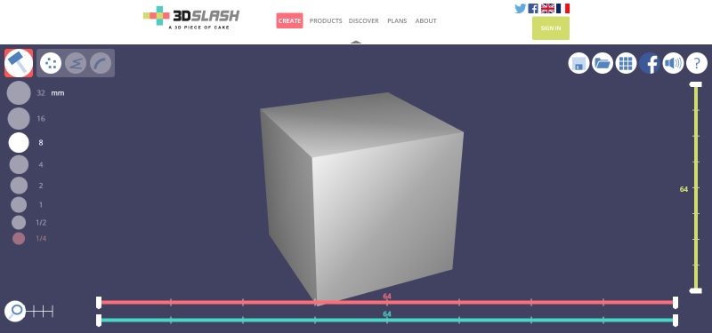Open the small Facebook icon in the header
Viewport: 712px width, 333px height.
[533, 8]
